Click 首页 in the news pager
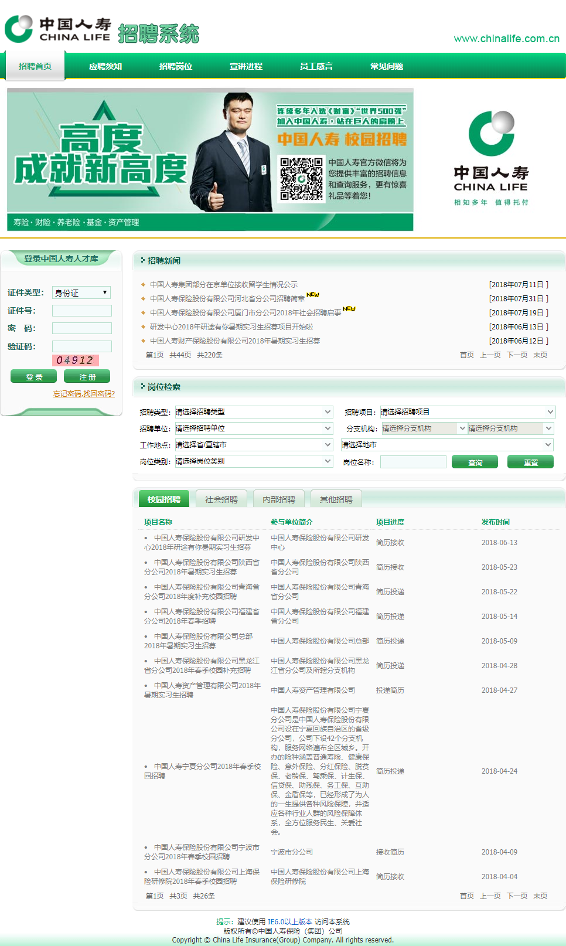This screenshot has width=566, height=946. click(467, 355)
